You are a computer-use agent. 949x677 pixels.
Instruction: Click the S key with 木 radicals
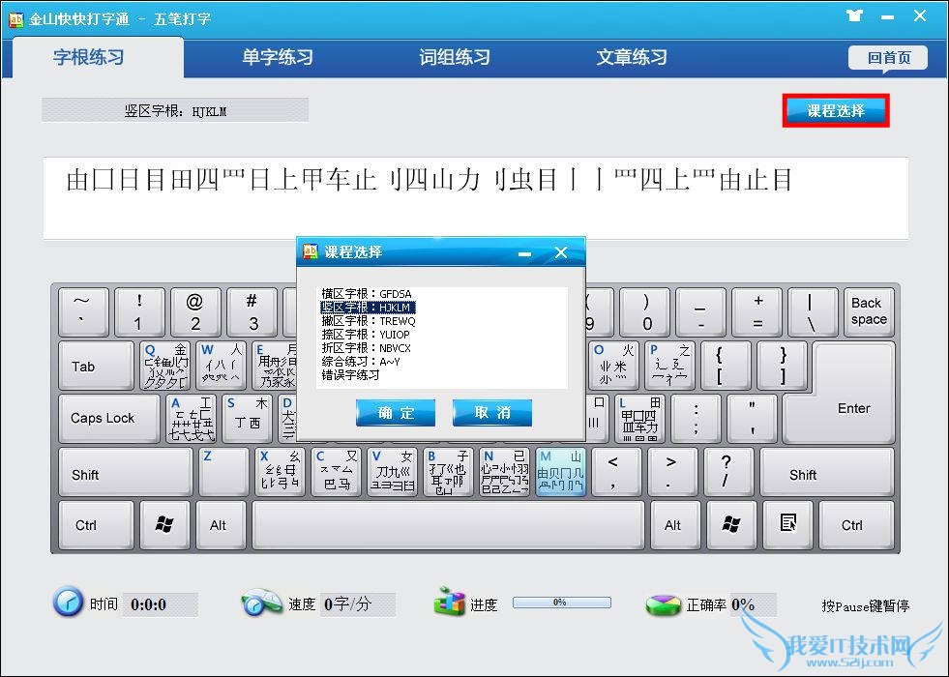click(x=247, y=419)
